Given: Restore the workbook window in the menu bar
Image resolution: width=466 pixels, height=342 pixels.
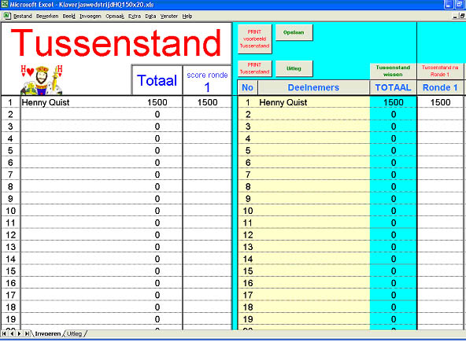Looking at the screenshot, I should pyautogui.click(x=462, y=17).
